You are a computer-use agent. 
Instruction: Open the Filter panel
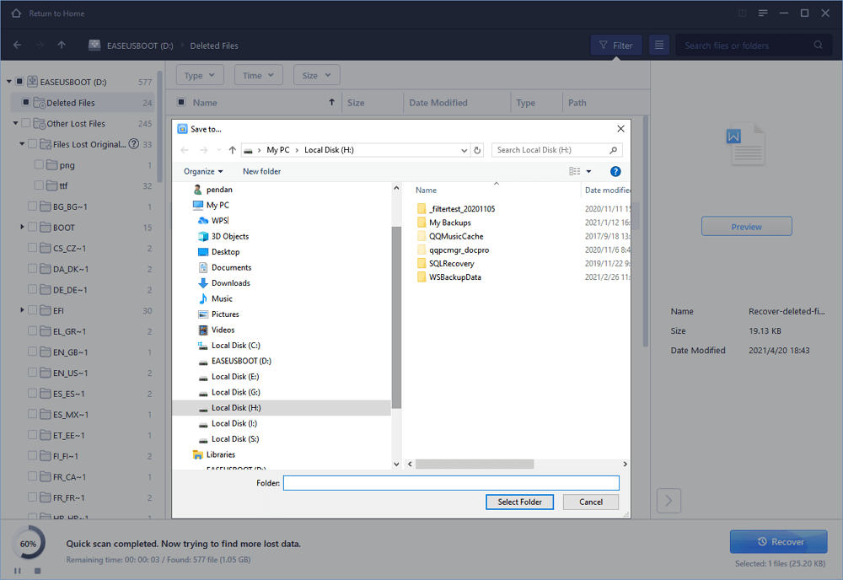[x=615, y=45]
